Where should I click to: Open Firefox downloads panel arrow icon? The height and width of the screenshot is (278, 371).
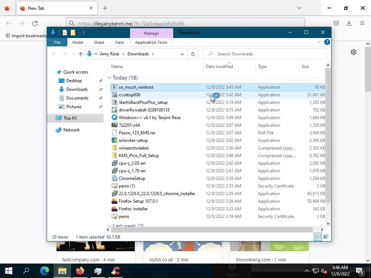(x=349, y=23)
